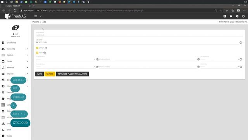Collapse sidebar with the chevron arrow
The height and width of the screenshot is (140, 248).
pos(41,16)
